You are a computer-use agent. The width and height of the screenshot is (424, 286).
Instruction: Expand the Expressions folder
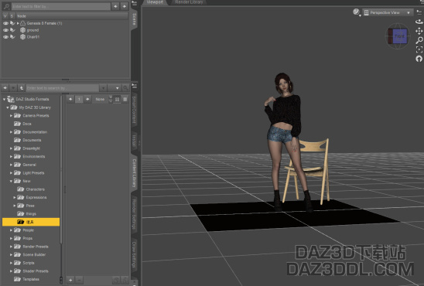(x=15, y=197)
